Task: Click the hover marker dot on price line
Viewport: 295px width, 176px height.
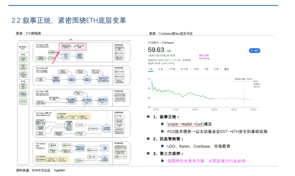Action: click(x=244, y=98)
